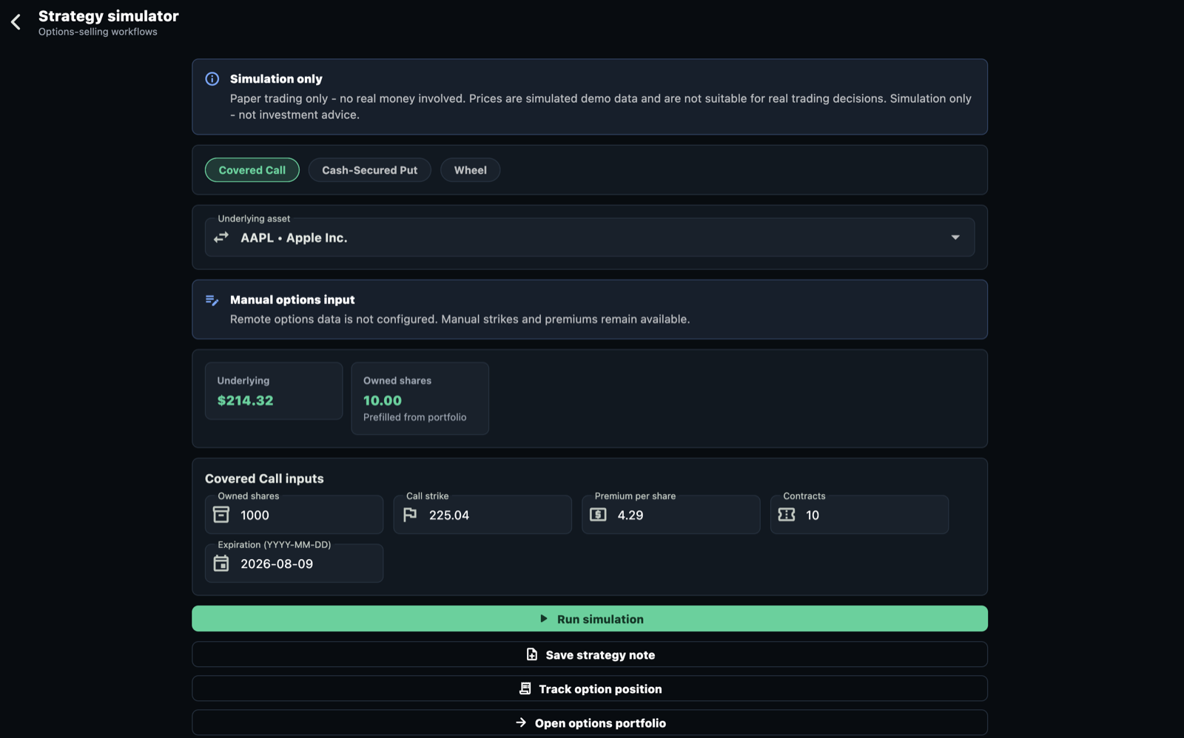Click the box icon in Owned shares field
Screen dimensions: 1184x738
[221, 515]
